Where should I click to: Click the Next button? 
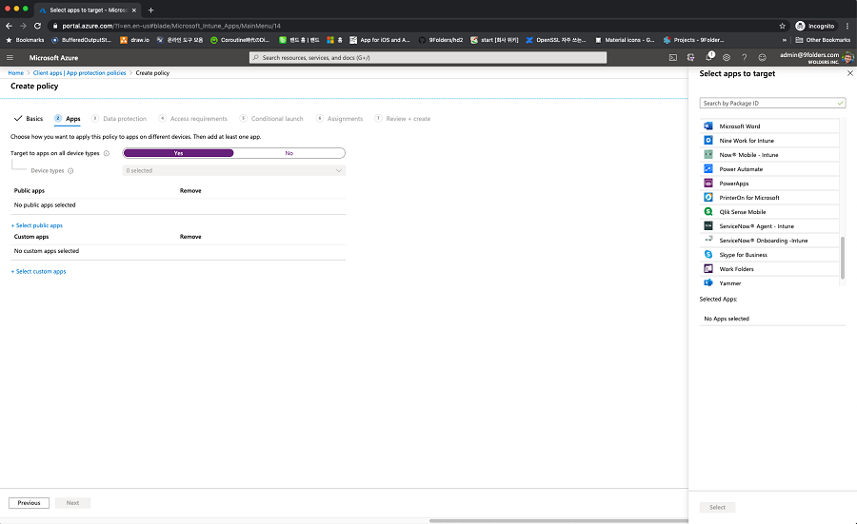[x=72, y=503]
